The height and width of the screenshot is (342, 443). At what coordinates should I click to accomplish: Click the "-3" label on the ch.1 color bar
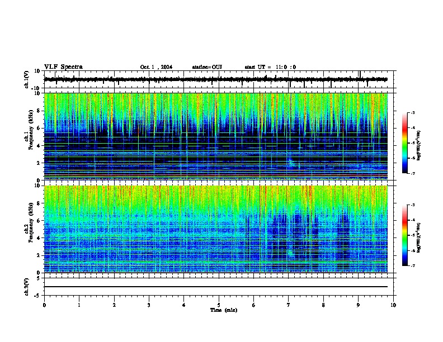412,113
